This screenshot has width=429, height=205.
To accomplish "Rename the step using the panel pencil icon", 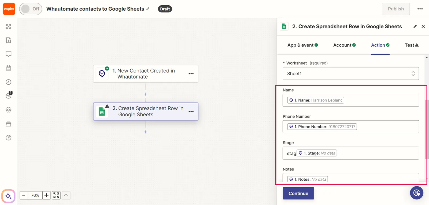I will (415, 26).
